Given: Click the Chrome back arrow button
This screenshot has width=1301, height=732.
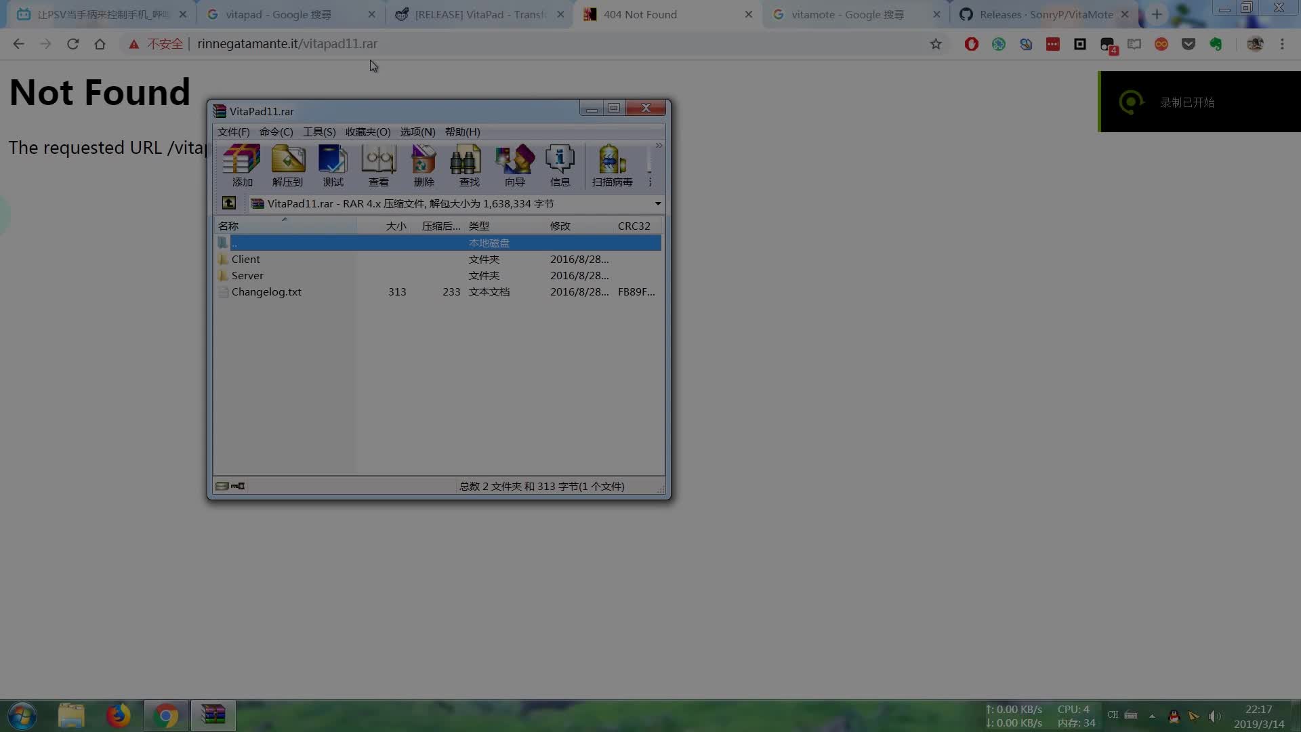Looking at the screenshot, I should click(18, 44).
